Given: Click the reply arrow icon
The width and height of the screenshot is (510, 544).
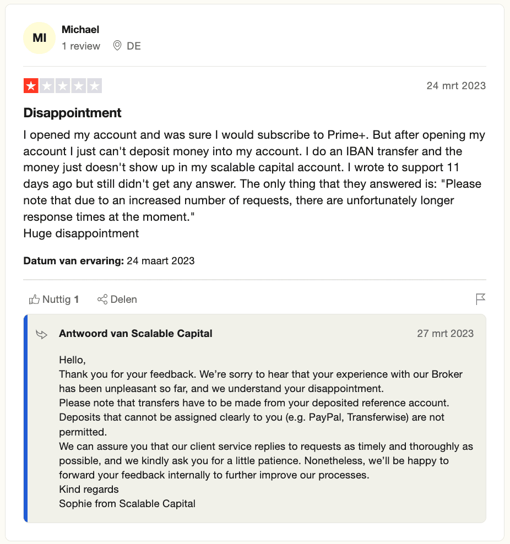Looking at the screenshot, I should click(x=42, y=334).
